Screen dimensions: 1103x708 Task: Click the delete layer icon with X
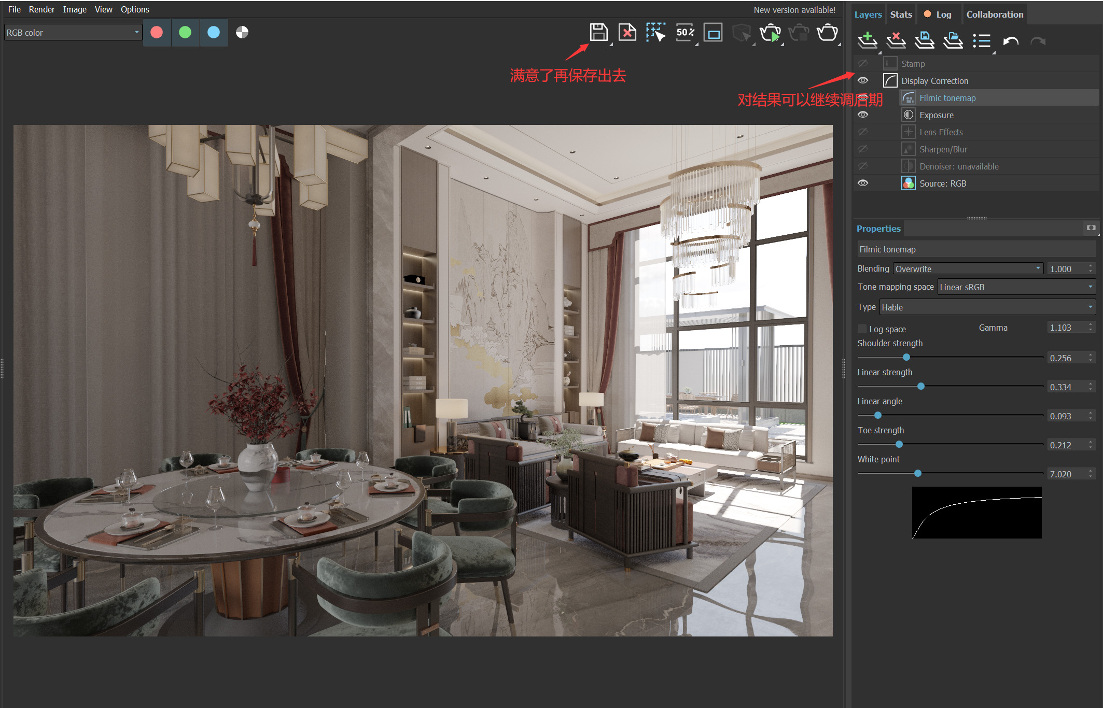click(x=896, y=40)
